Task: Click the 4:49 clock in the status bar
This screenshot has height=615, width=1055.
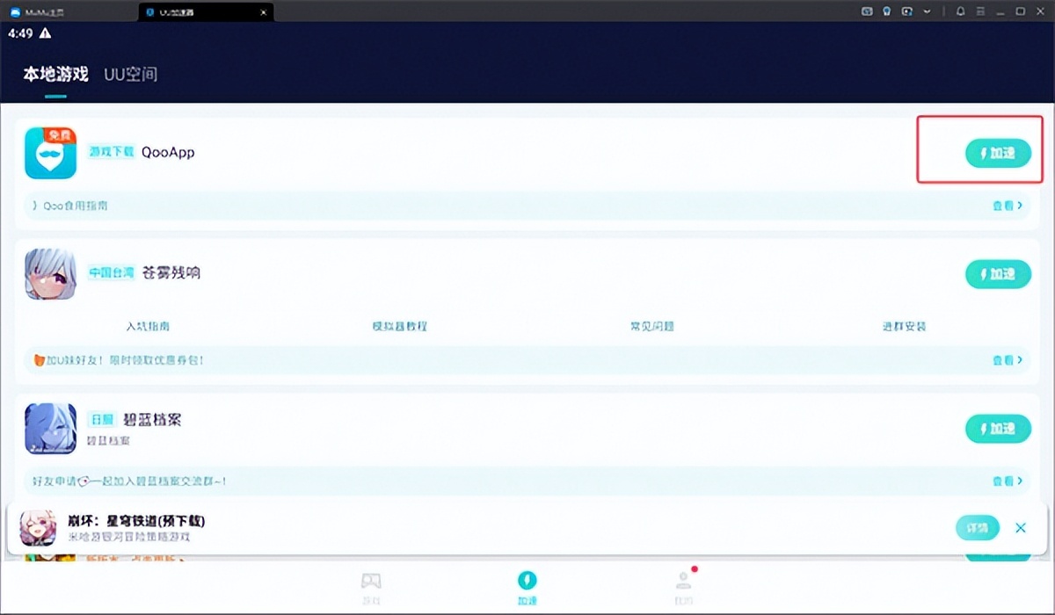Action: coord(20,33)
